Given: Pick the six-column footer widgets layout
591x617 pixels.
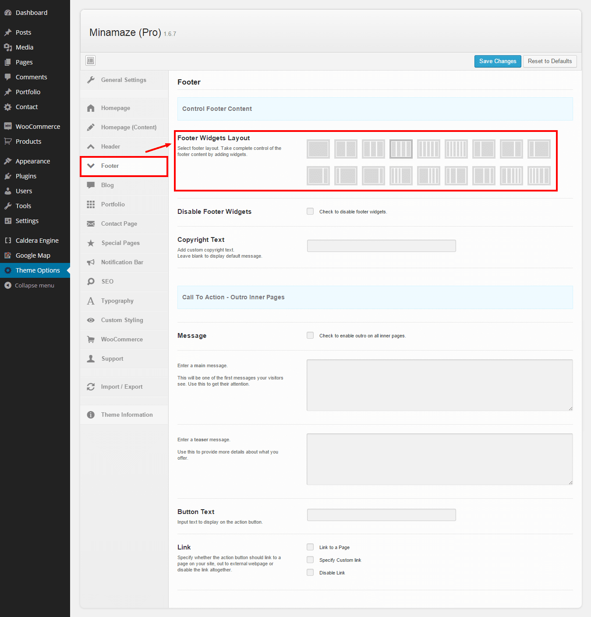Looking at the screenshot, I should tap(456, 149).
